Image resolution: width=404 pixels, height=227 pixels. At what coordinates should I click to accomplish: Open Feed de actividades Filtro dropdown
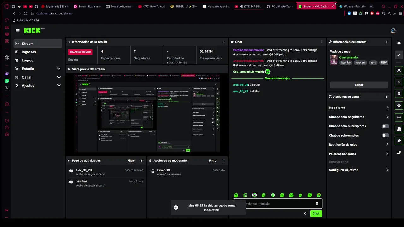click(x=131, y=160)
